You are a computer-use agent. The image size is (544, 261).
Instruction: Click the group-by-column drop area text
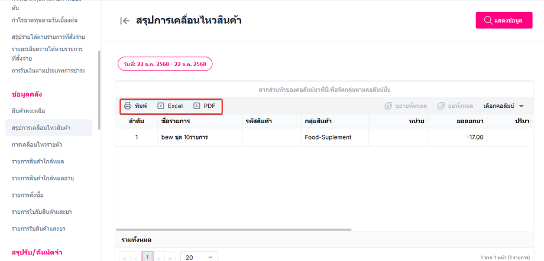(x=325, y=90)
